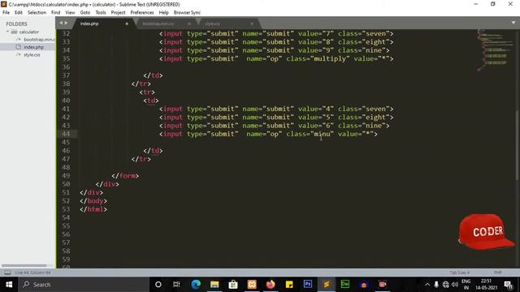Change Tab Size setting in status bar
This screenshot has width=520, height=292.
(460, 273)
